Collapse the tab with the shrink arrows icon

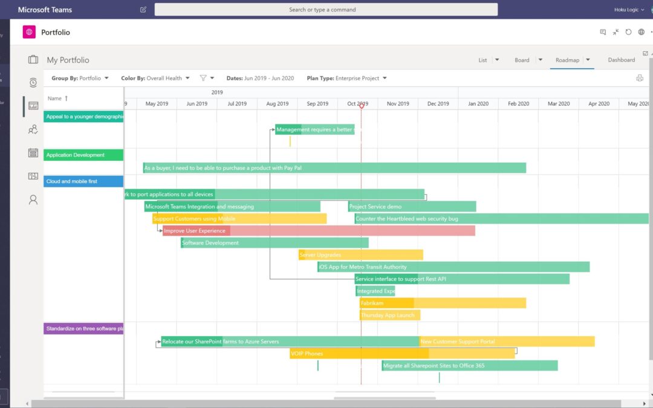(616, 32)
